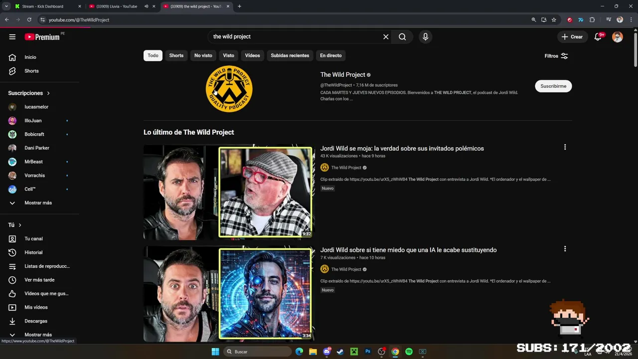The height and width of the screenshot is (359, 638).
Task: Play the 3:34 video thumbnail
Action: click(x=229, y=294)
